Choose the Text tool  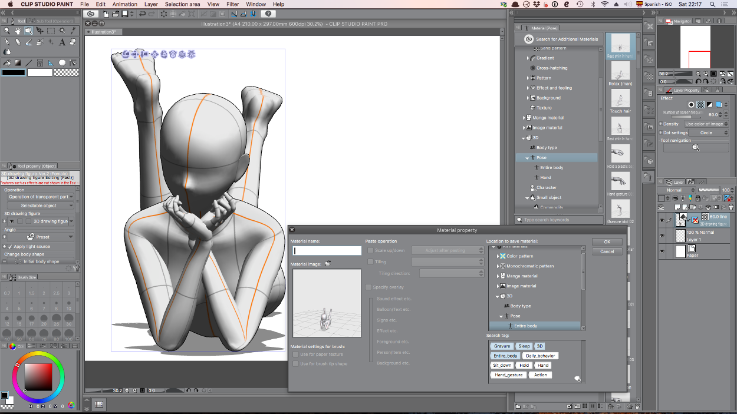click(61, 42)
